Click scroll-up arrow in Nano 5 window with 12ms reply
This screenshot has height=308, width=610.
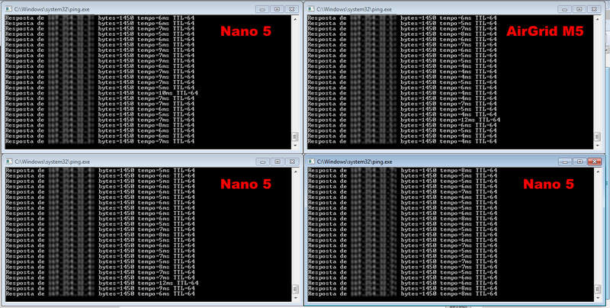[x=295, y=172]
